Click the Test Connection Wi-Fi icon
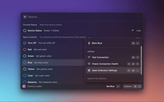 tap(89, 57)
